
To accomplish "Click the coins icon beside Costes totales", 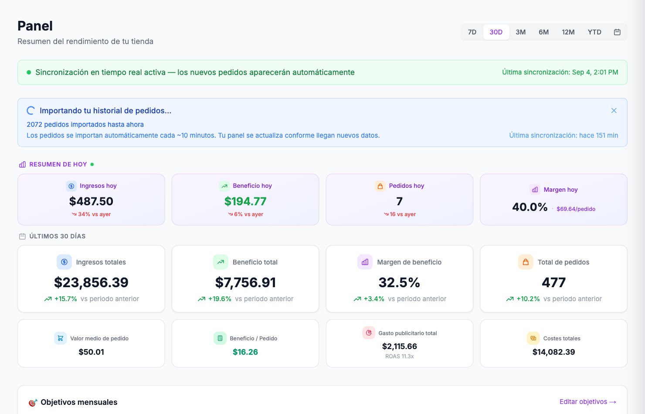I will [533, 338].
